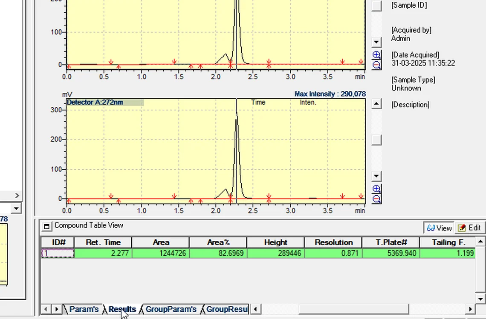Open the GroupResults tab
486x319 pixels.
[x=226, y=309]
